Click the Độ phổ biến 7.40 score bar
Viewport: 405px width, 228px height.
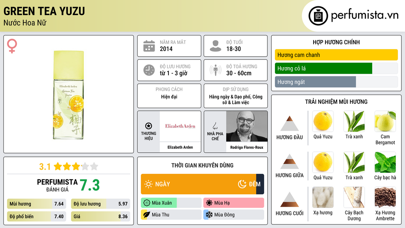[36, 217]
